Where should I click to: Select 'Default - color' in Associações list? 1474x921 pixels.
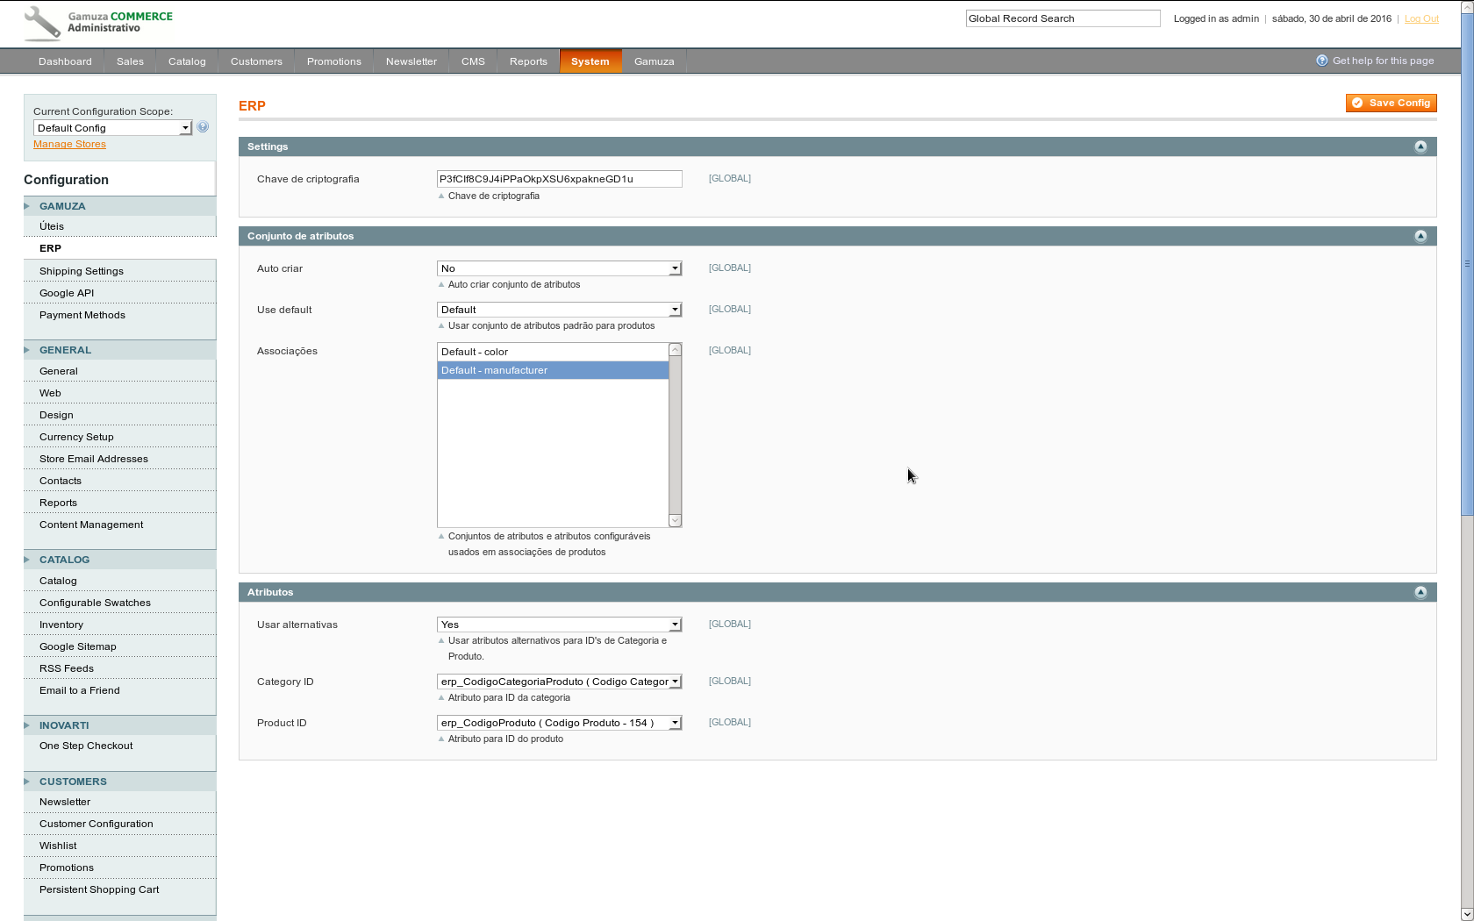553,352
